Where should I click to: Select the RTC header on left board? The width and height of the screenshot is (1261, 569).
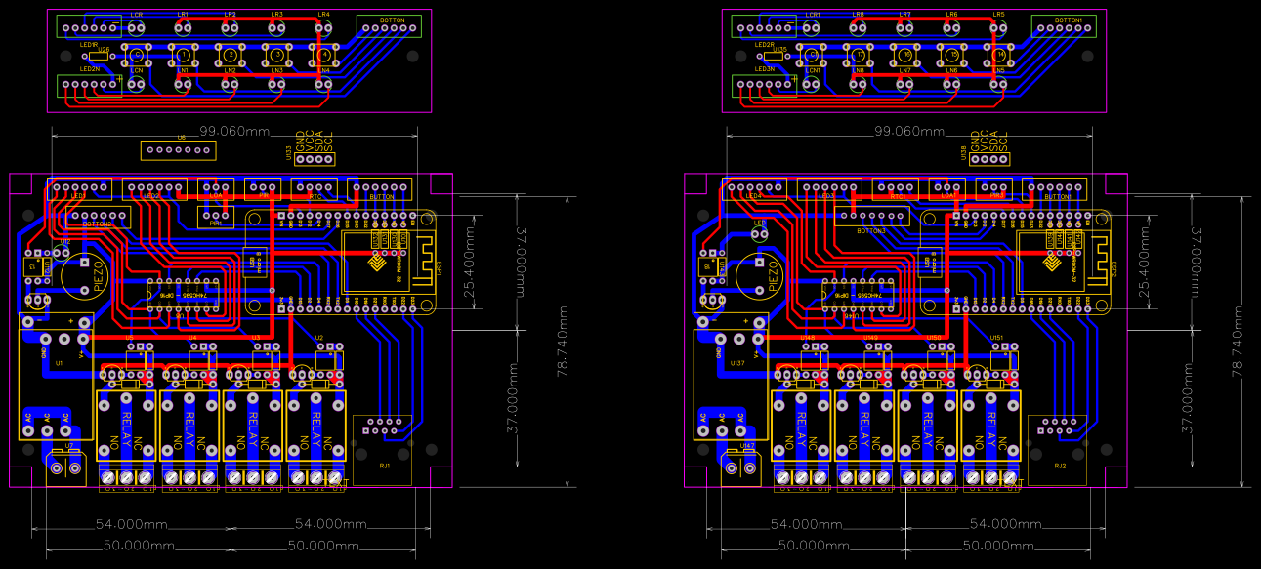315,188
